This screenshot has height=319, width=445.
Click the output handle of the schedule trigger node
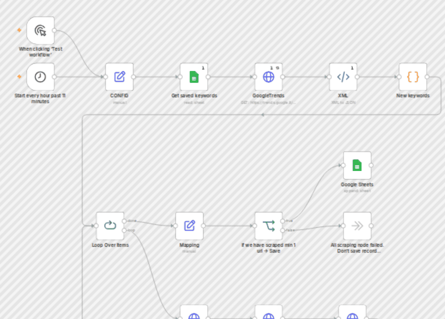[x=55, y=77]
